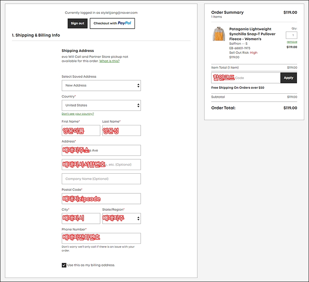Image resolution: width=309 pixels, height=282 pixels.
Task: Click the optional apartment/suite address line
Action: click(x=101, y=165)
